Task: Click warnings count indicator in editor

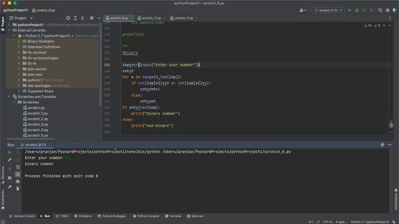Action: click(x=368, y=26)
